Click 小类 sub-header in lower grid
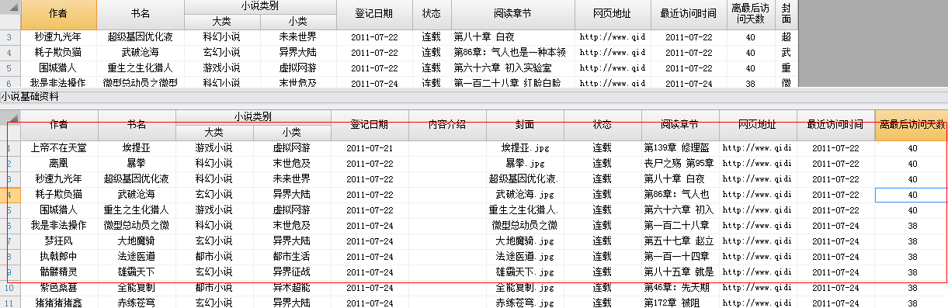The width and height of the screenshot is (948, 308). tap(291, 132)
